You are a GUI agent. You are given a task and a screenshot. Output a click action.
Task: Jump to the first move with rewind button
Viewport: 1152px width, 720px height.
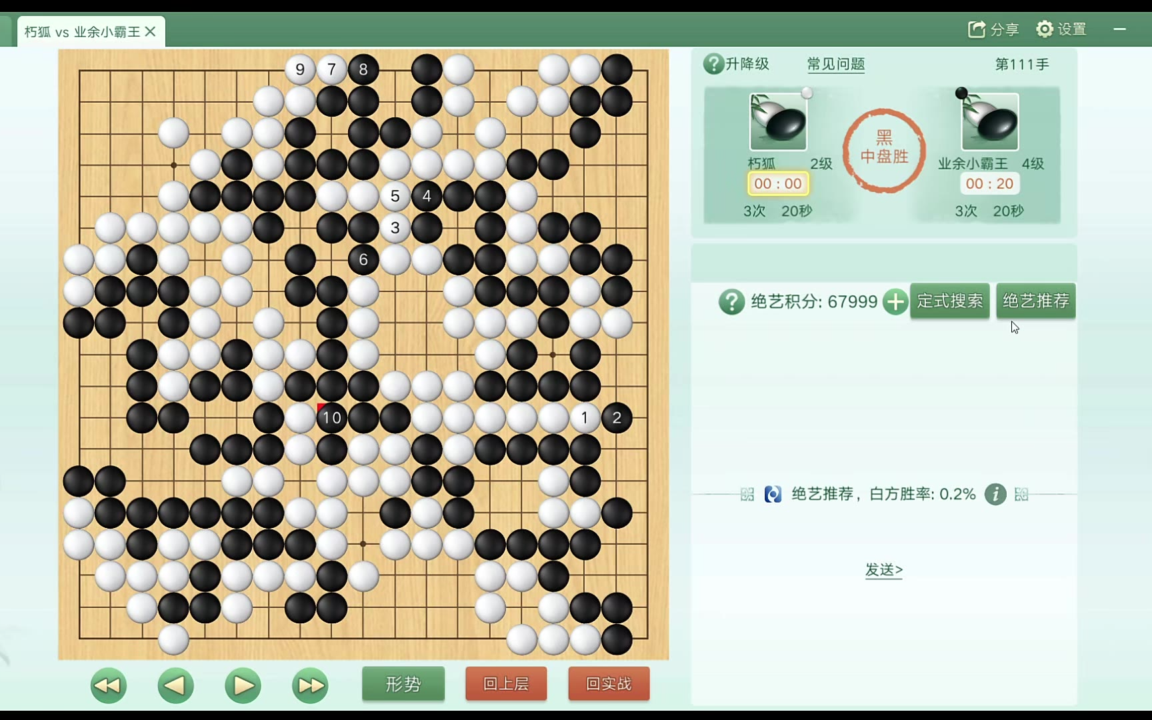(x=109, y=685)
